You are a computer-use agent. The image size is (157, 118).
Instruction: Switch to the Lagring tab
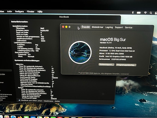click(x=109, y=27)
